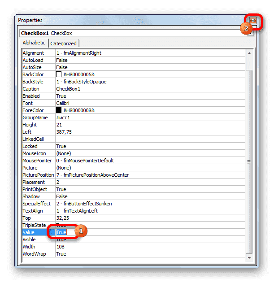
Task: Click the BackColor white color swatch
Action: 59,74
